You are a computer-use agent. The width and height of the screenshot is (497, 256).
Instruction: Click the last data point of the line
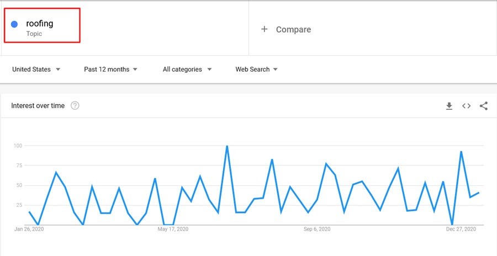click(x=478, y=193)
